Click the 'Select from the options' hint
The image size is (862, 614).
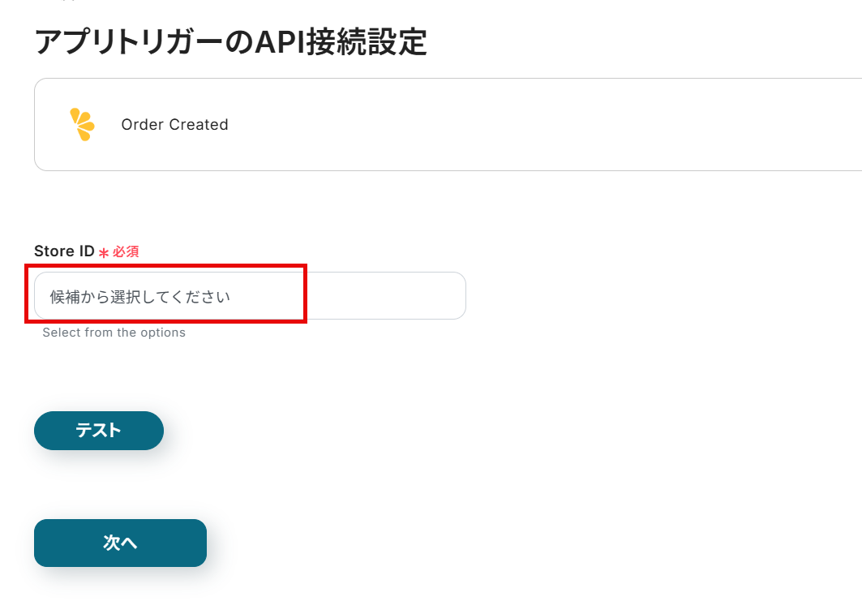click(114, 333)
